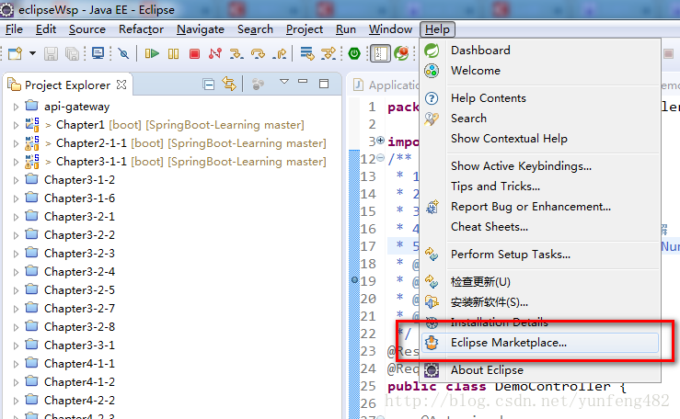
Task: Open the Source menu
Action: (87, 29)
